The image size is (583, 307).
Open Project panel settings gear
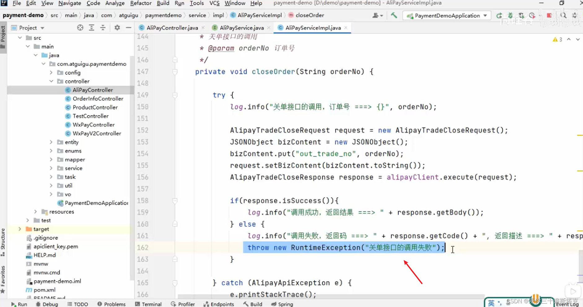tap(117, 28)
